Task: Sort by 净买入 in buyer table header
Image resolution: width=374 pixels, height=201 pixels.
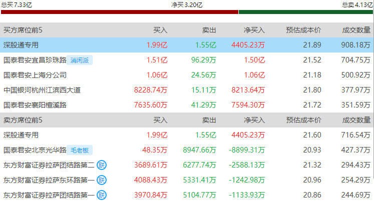Action: (x=254, y=30)
